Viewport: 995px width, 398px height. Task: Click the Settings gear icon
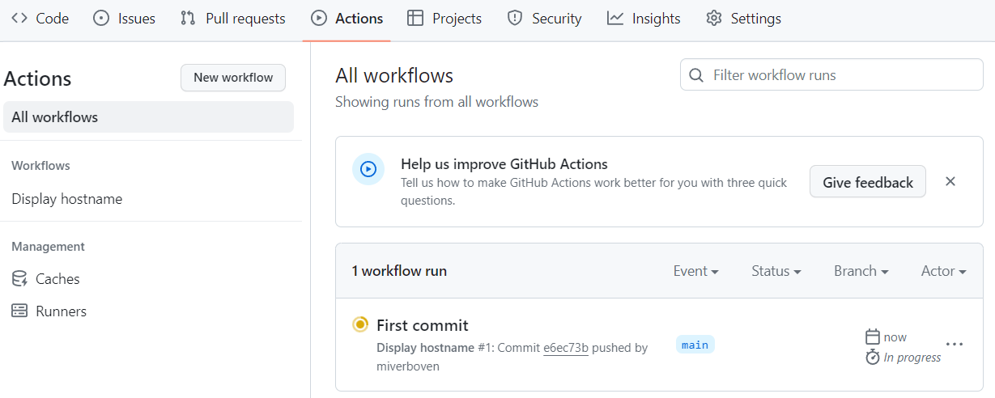(x=713, y=18)
